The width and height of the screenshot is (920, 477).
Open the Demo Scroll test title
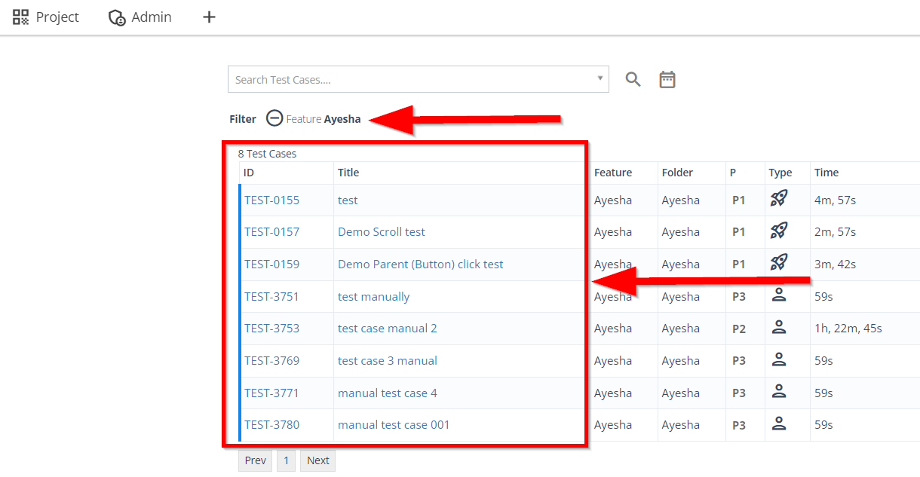[x=382, y=232]
